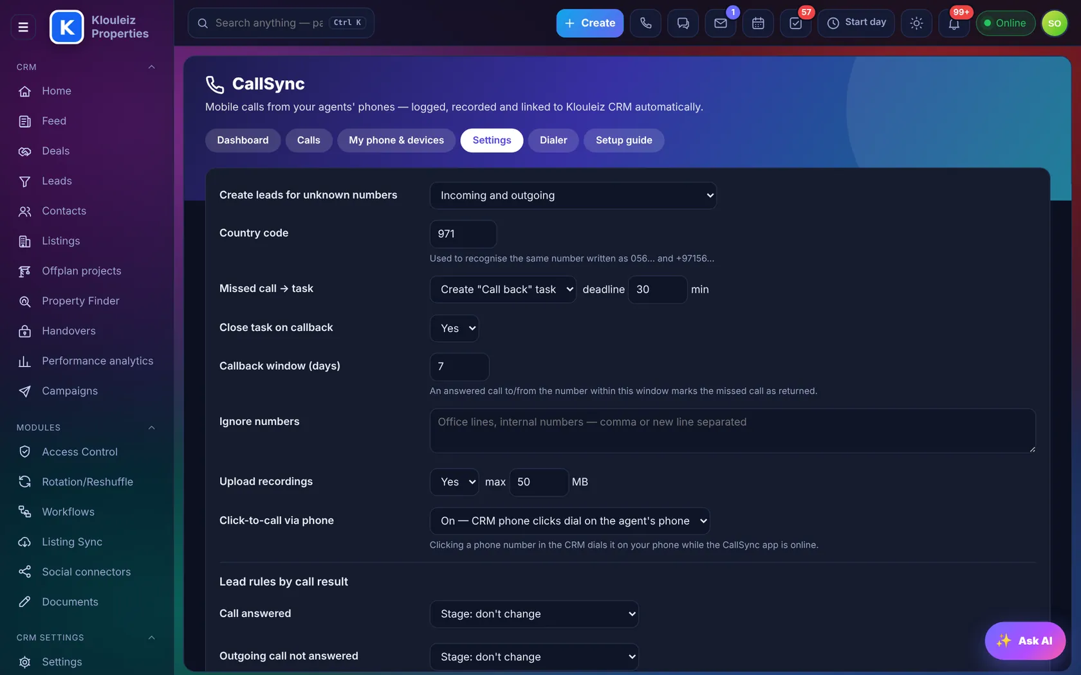Collapse the CRM Settings sidebar section
The height and width of the screenshot is (675, 1081).
coord(151,638)
